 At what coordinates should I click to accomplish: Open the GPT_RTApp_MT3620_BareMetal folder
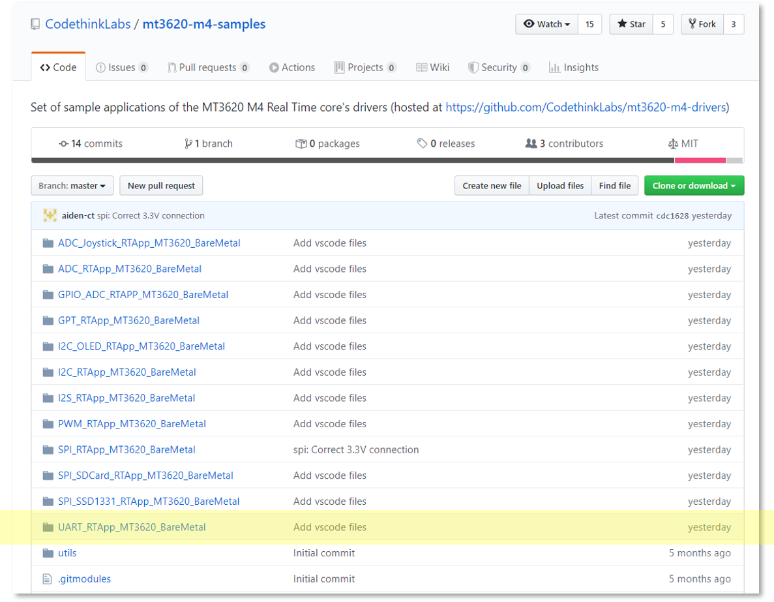click(x=129, y=320)
